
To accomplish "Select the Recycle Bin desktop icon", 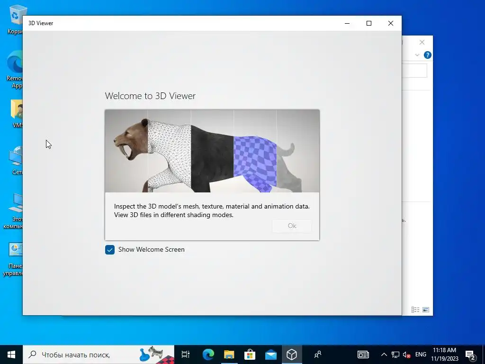I will pos(15,19).
